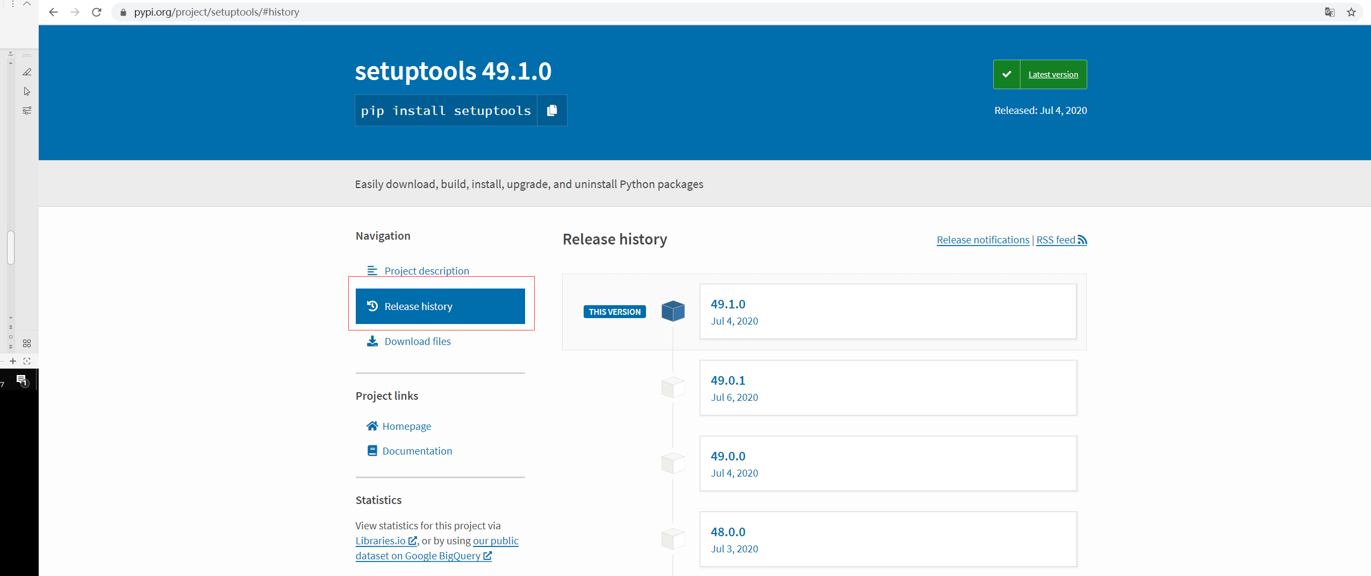The width and height of the screenshot is (1371, 576).
Task: Open release 48.0.0 card
Action: point(888,539)
